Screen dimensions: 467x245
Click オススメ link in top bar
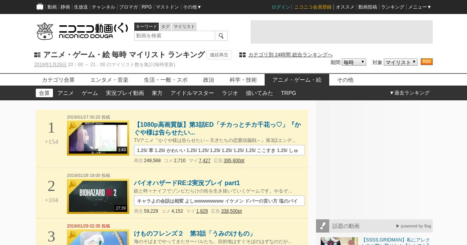click(x=345, y=7)
